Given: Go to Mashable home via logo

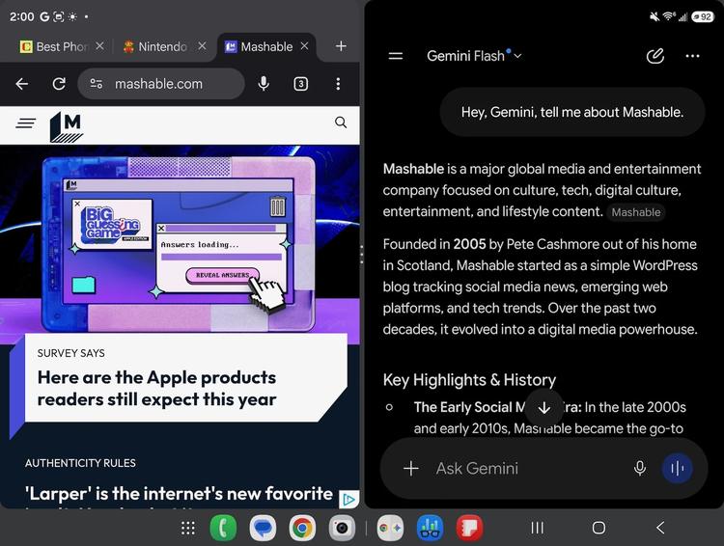Looking at the screenshot, I should coord(67,126).
